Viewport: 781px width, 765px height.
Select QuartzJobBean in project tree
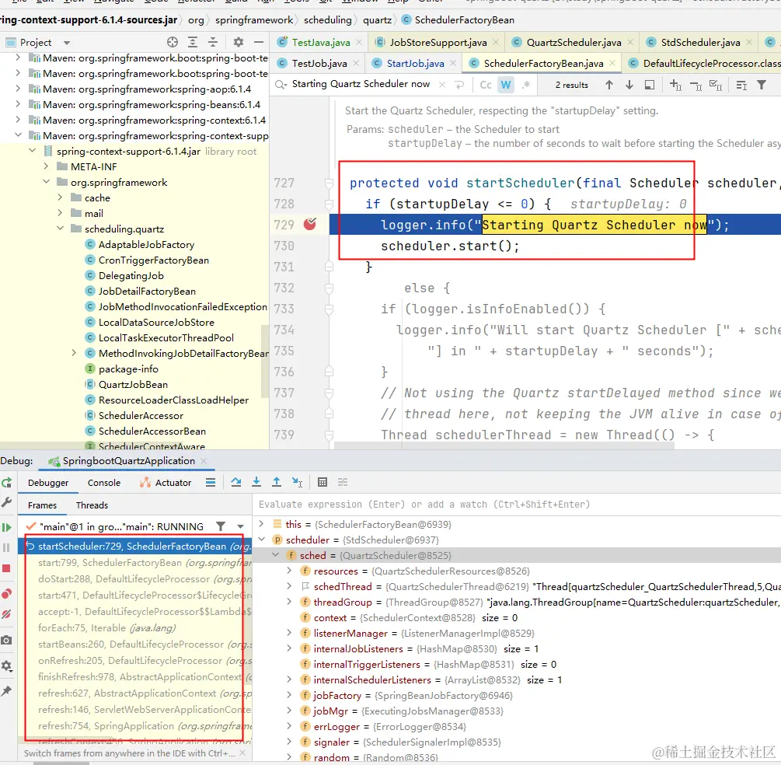(x=133, y=384)
